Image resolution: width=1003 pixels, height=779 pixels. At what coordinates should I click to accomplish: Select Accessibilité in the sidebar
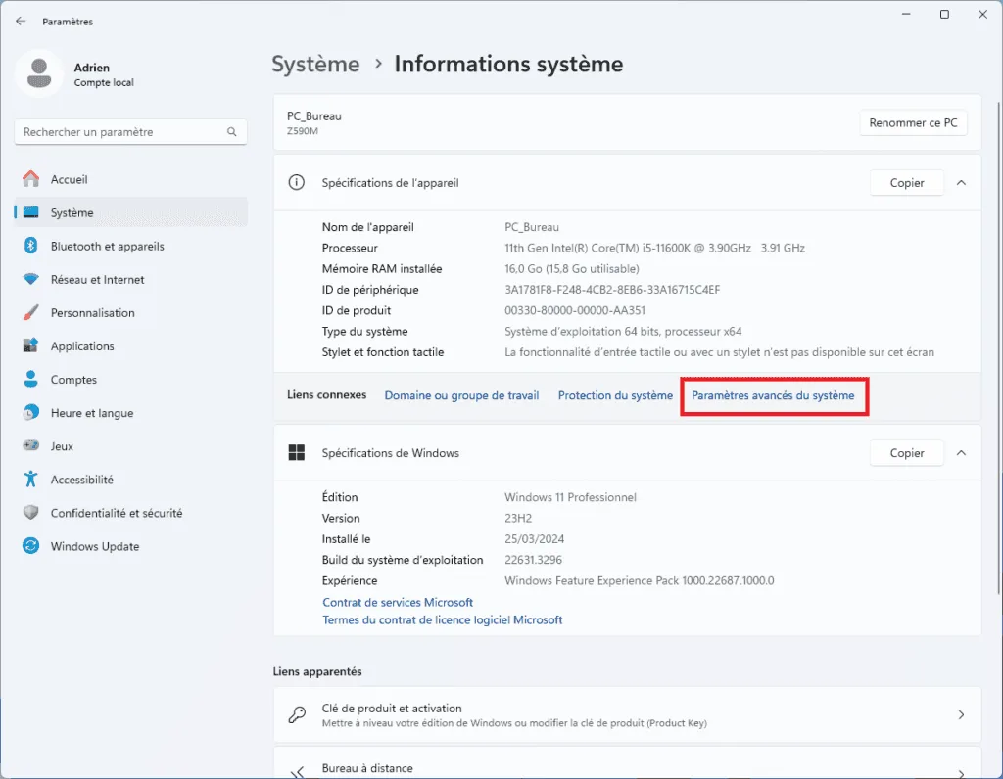tap(130, 480)
